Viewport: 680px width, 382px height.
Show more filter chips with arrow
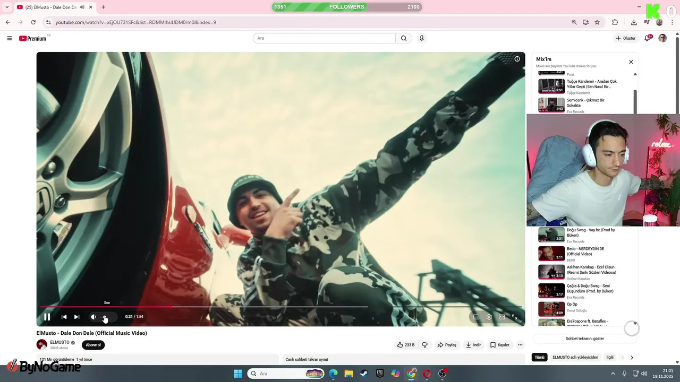click(632, 358)
